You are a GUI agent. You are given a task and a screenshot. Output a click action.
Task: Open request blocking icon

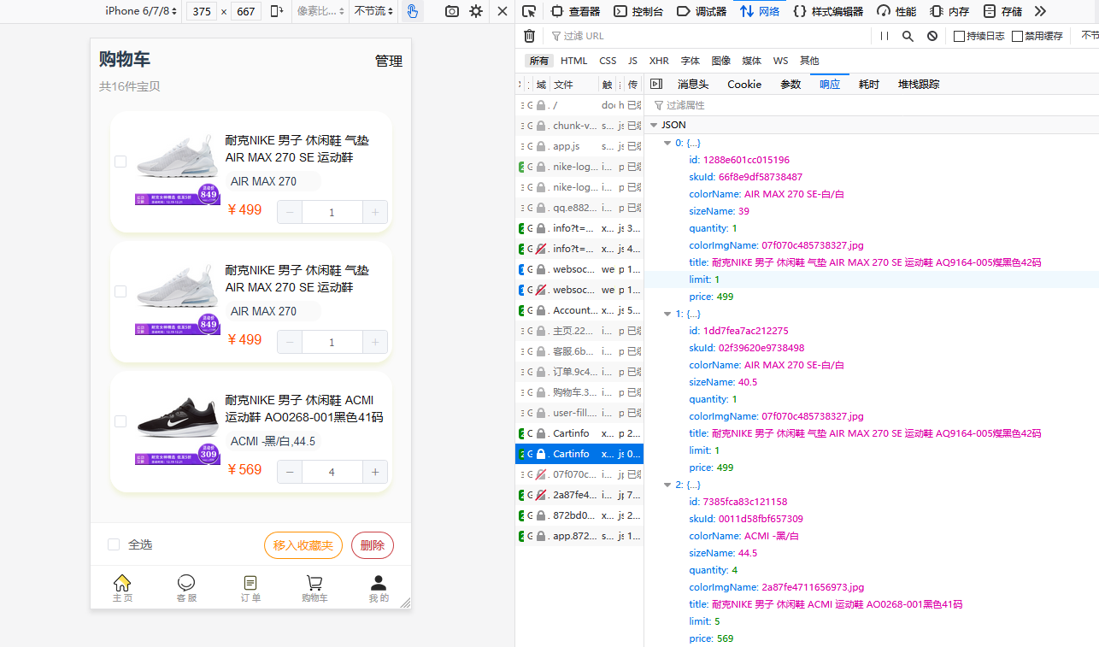click(932, 36)
